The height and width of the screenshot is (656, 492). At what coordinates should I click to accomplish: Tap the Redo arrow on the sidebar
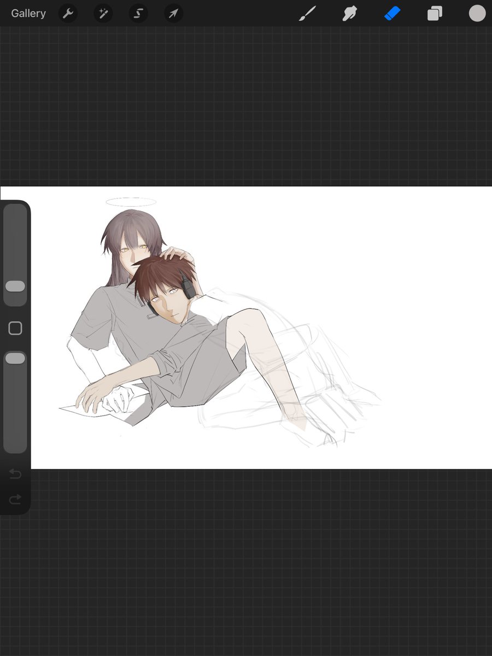(15, 499)
